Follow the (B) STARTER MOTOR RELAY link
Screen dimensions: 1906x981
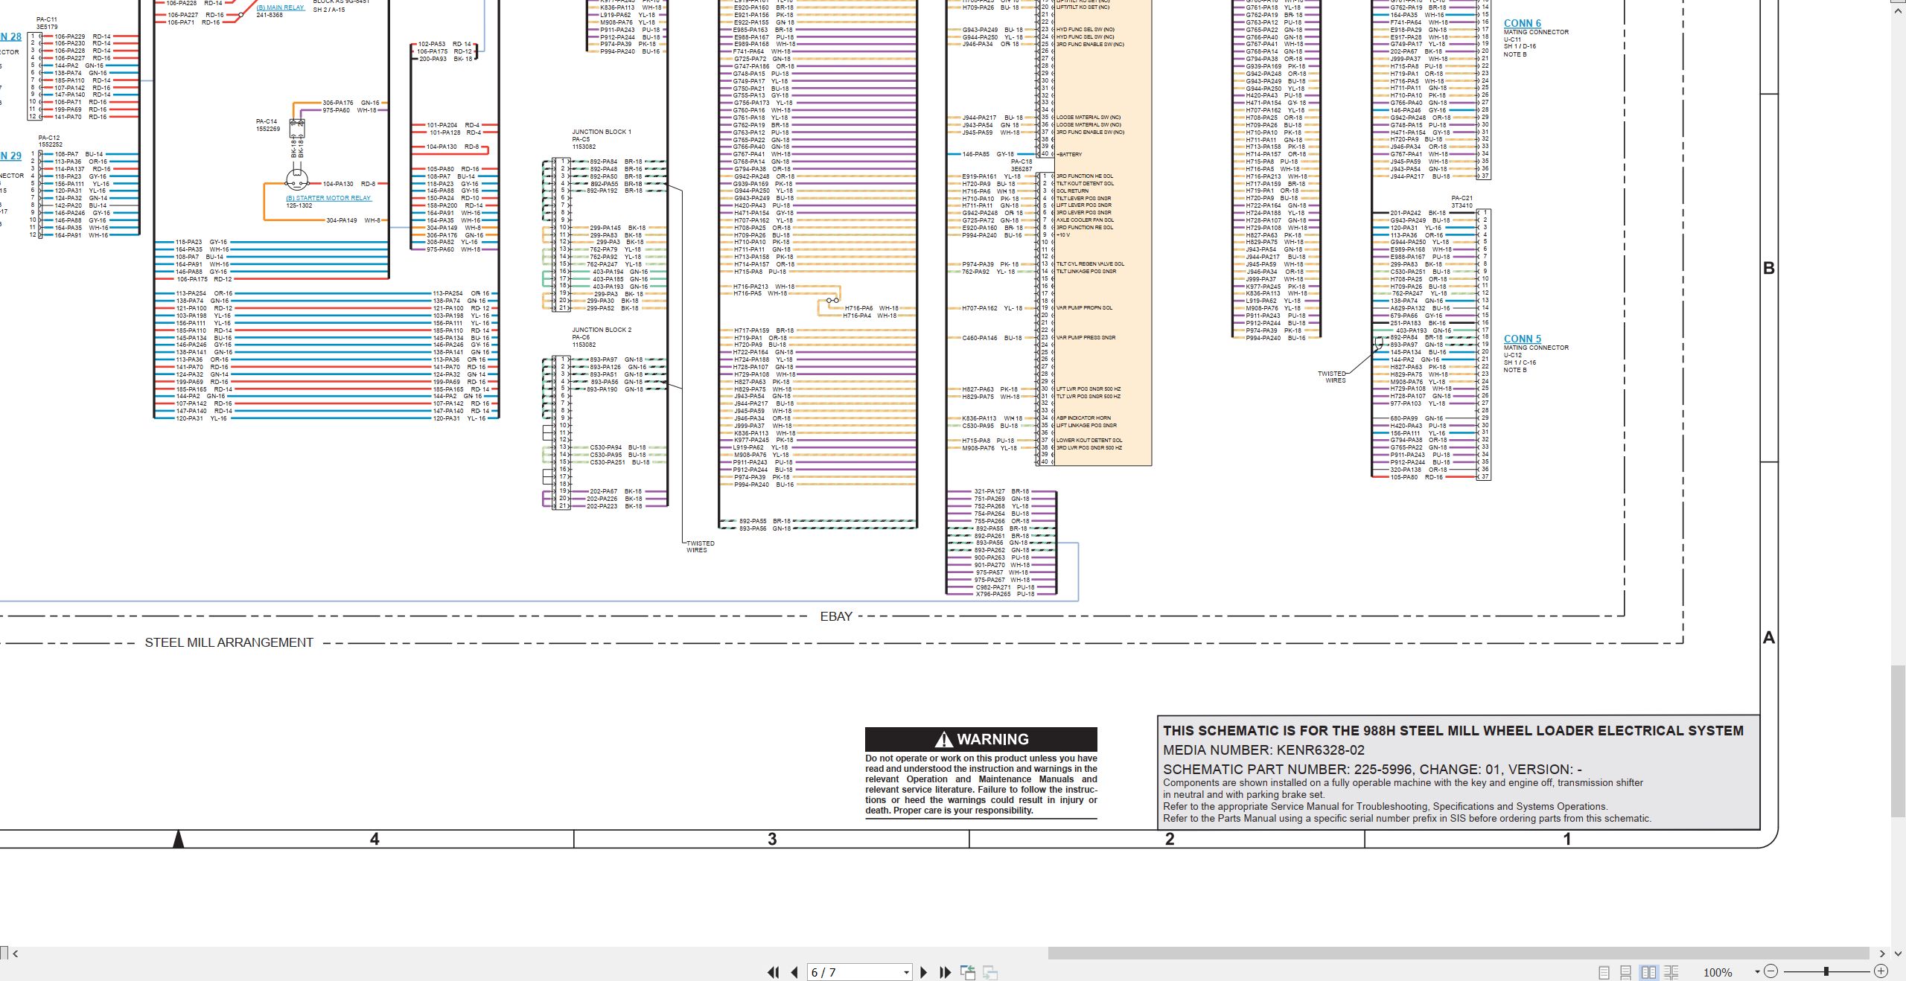click(x=328, y=198)
